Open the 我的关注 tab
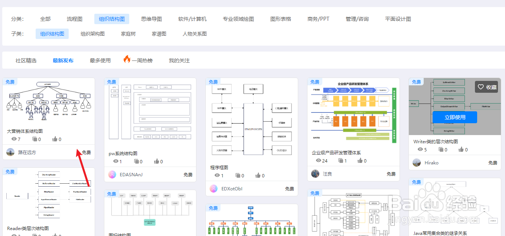Viewport: 505px width, 236px height. 179,60
